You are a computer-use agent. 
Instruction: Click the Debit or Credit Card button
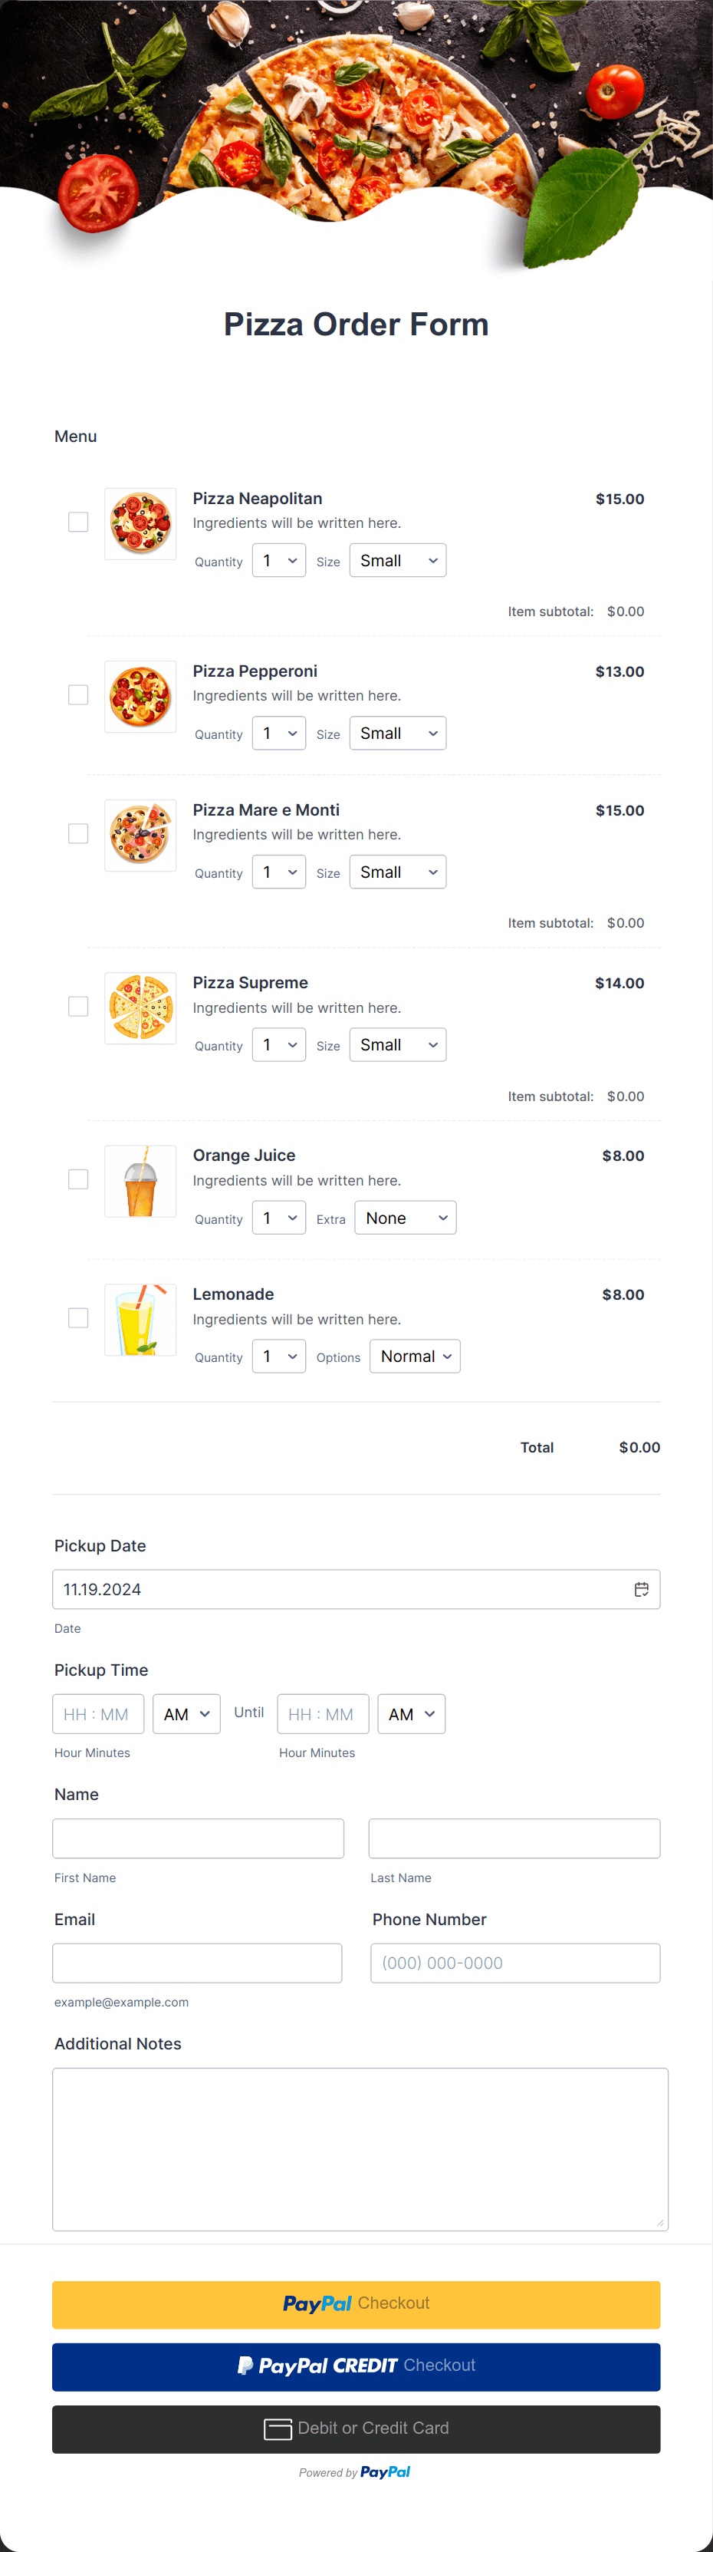coord(356,2429)
